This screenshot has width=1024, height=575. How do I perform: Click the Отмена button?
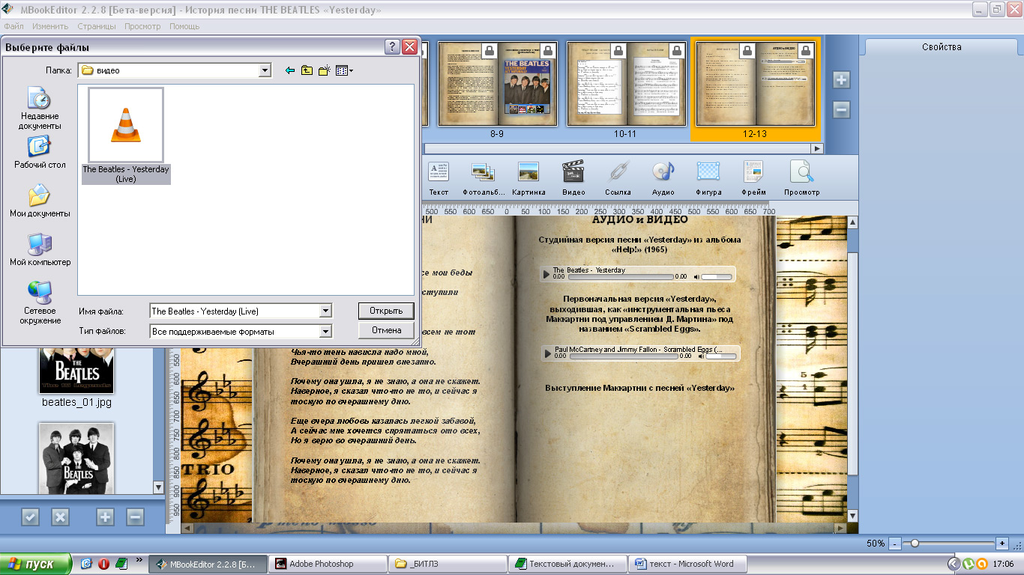tap(386, 329)
